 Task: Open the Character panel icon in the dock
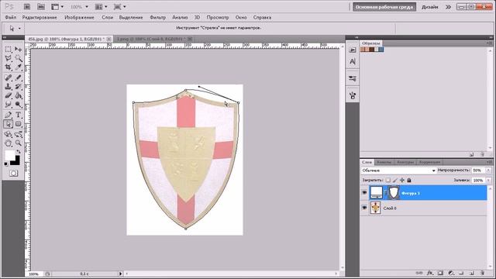click(353, 61)
